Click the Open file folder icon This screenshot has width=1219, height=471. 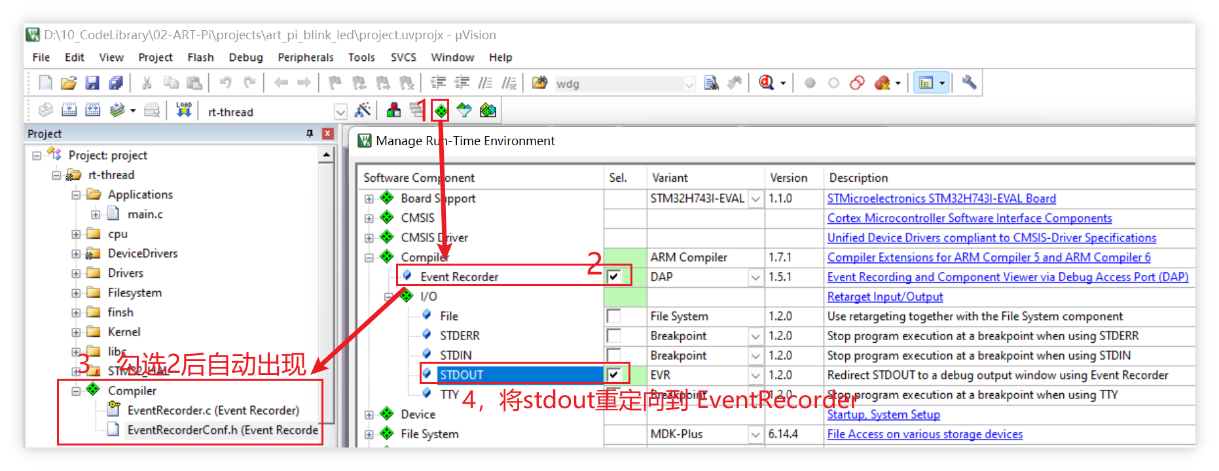tap(69, 83)
